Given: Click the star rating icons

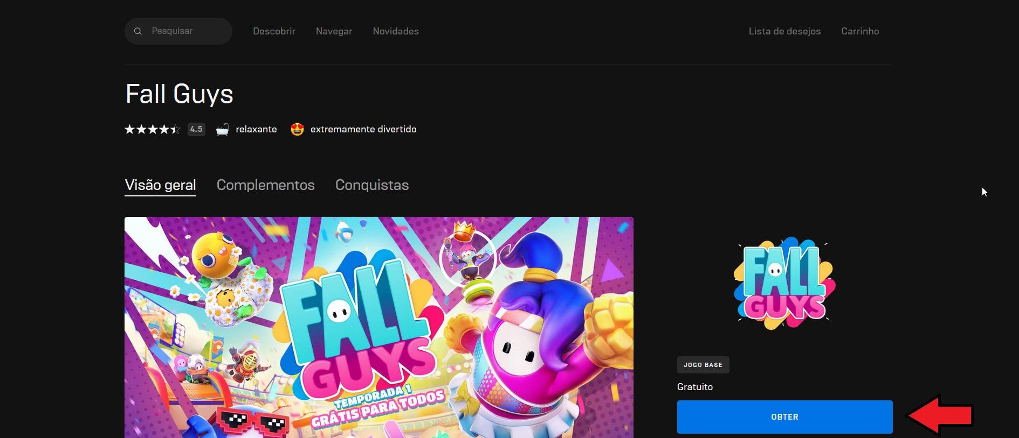Looking at the screenshot, I should point(153,129).
